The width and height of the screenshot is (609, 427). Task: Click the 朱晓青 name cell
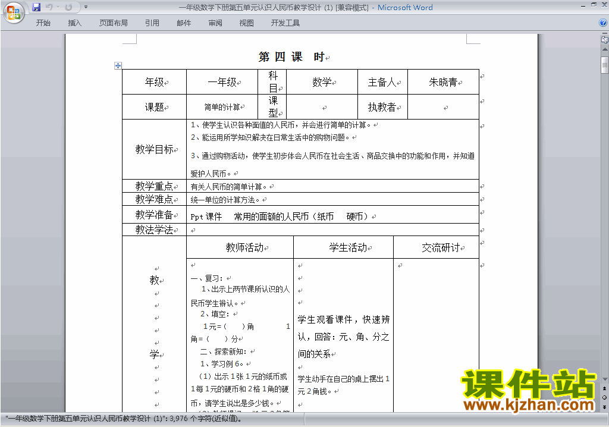pyautogui.click(x=443, y=82)
